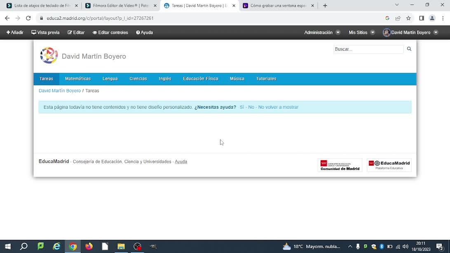Click the Wi-Fi network tray icon

point(398,246)
